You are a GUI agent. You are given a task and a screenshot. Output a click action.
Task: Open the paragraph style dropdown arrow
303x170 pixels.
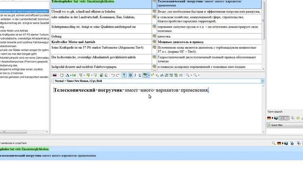click(262, 81)
